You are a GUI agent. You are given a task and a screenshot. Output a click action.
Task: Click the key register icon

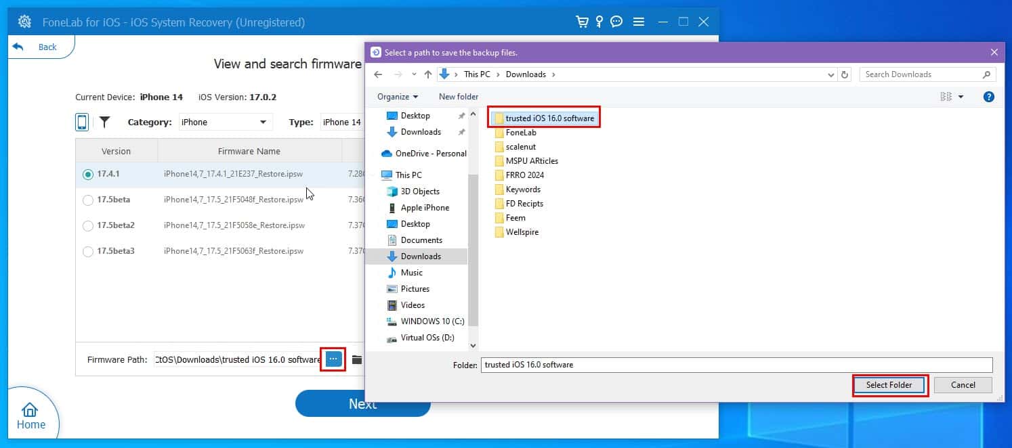tap(599, 22)
